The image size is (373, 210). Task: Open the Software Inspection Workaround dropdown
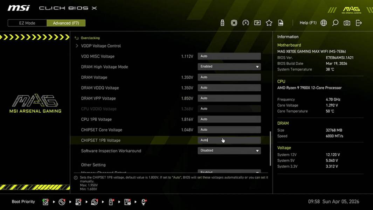tap(229, 150)
